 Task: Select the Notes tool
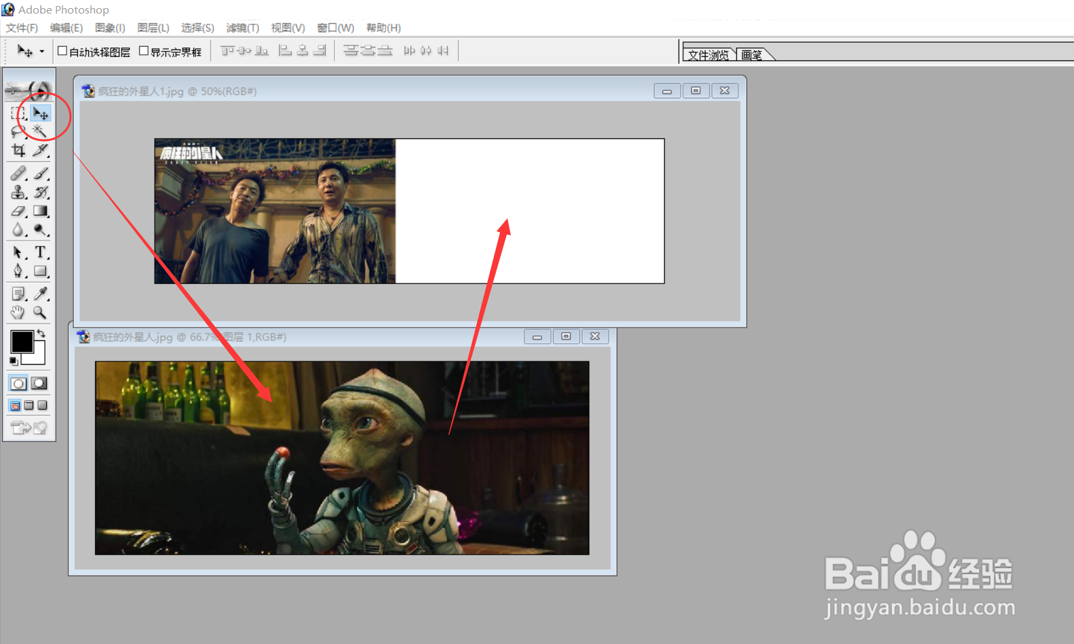click(x=18, y=294)
